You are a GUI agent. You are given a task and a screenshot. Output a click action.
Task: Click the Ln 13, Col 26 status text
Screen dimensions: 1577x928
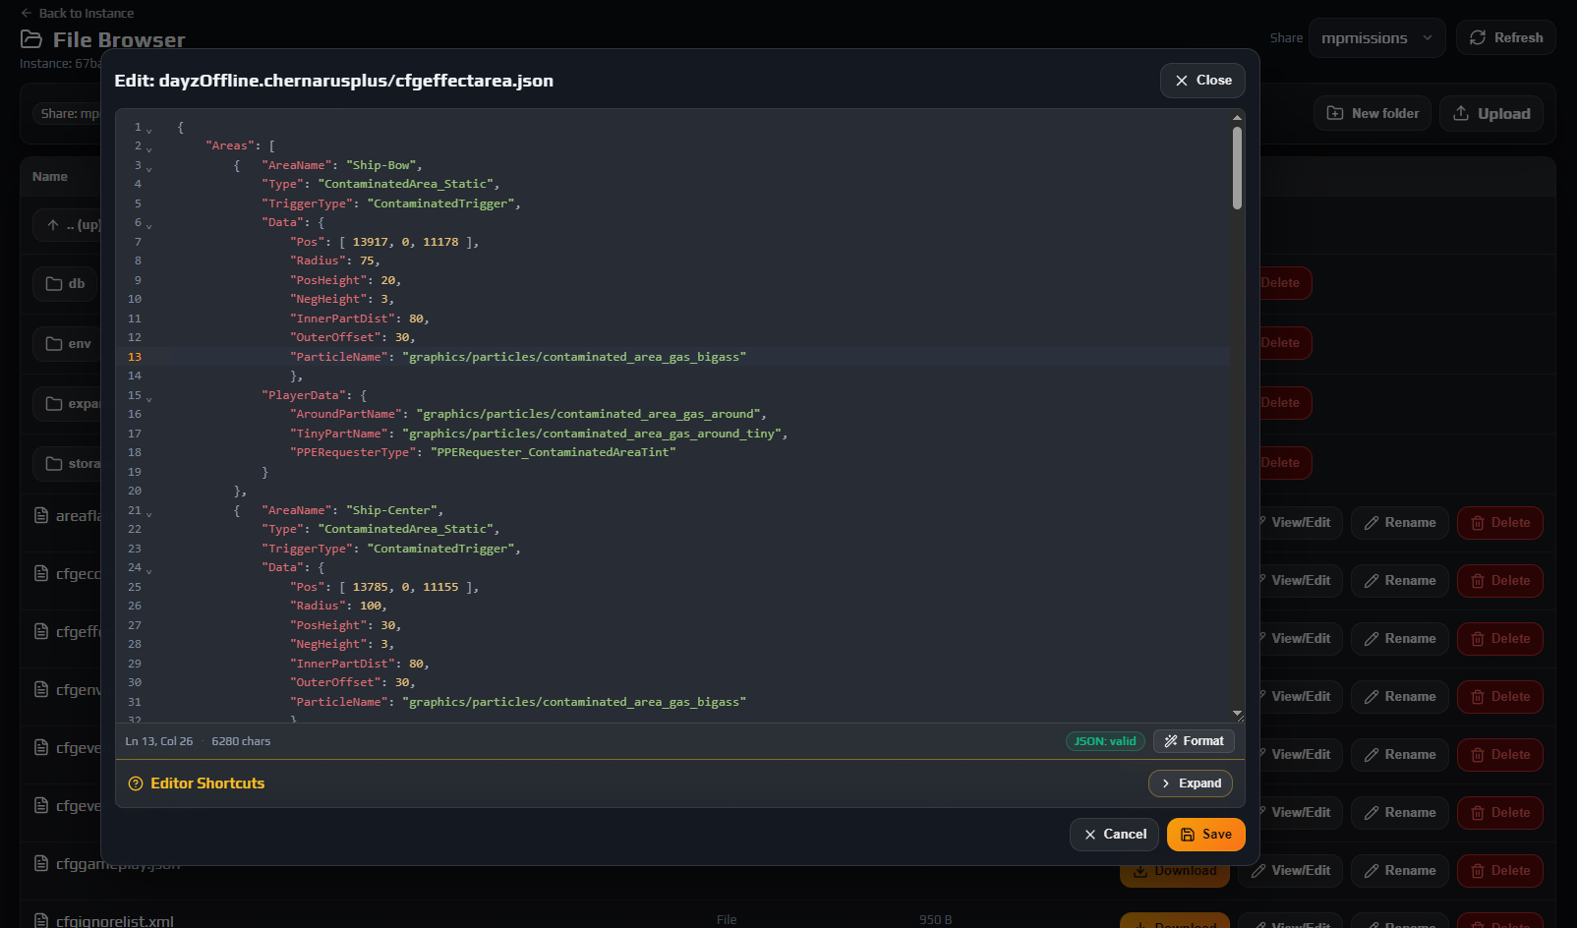159,741
